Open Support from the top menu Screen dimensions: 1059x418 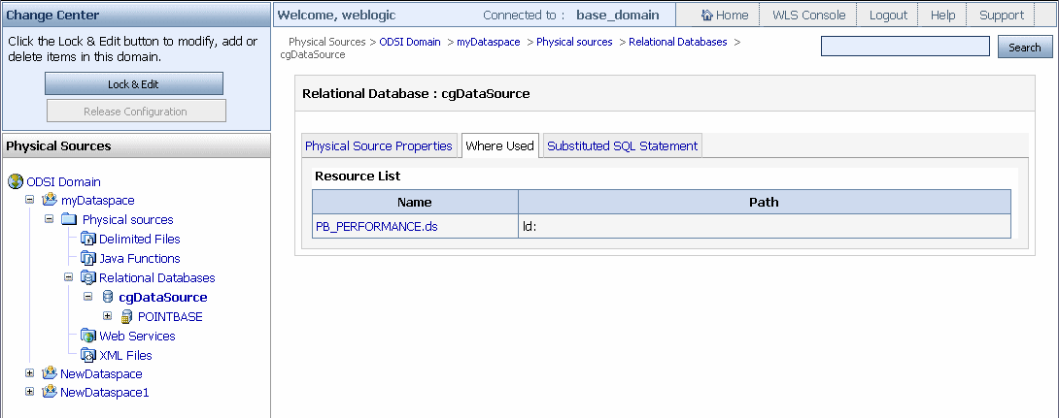pos(1002,15)
